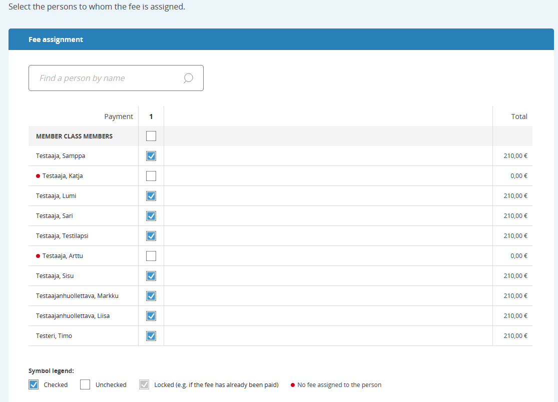Check fee checkbox for Testaaja, Arttu
The height and width of the screenshot is (402, 558).
point(151,256)
